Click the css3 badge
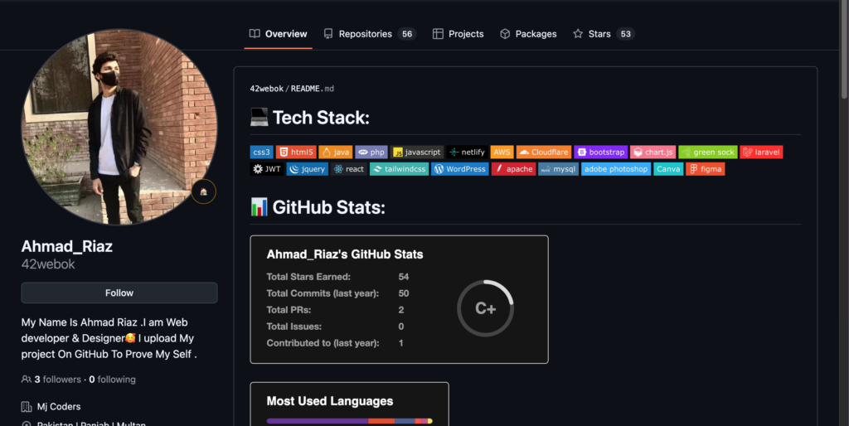Image resolution: width=849 pixels, height=426 pixels. (261, 152)
